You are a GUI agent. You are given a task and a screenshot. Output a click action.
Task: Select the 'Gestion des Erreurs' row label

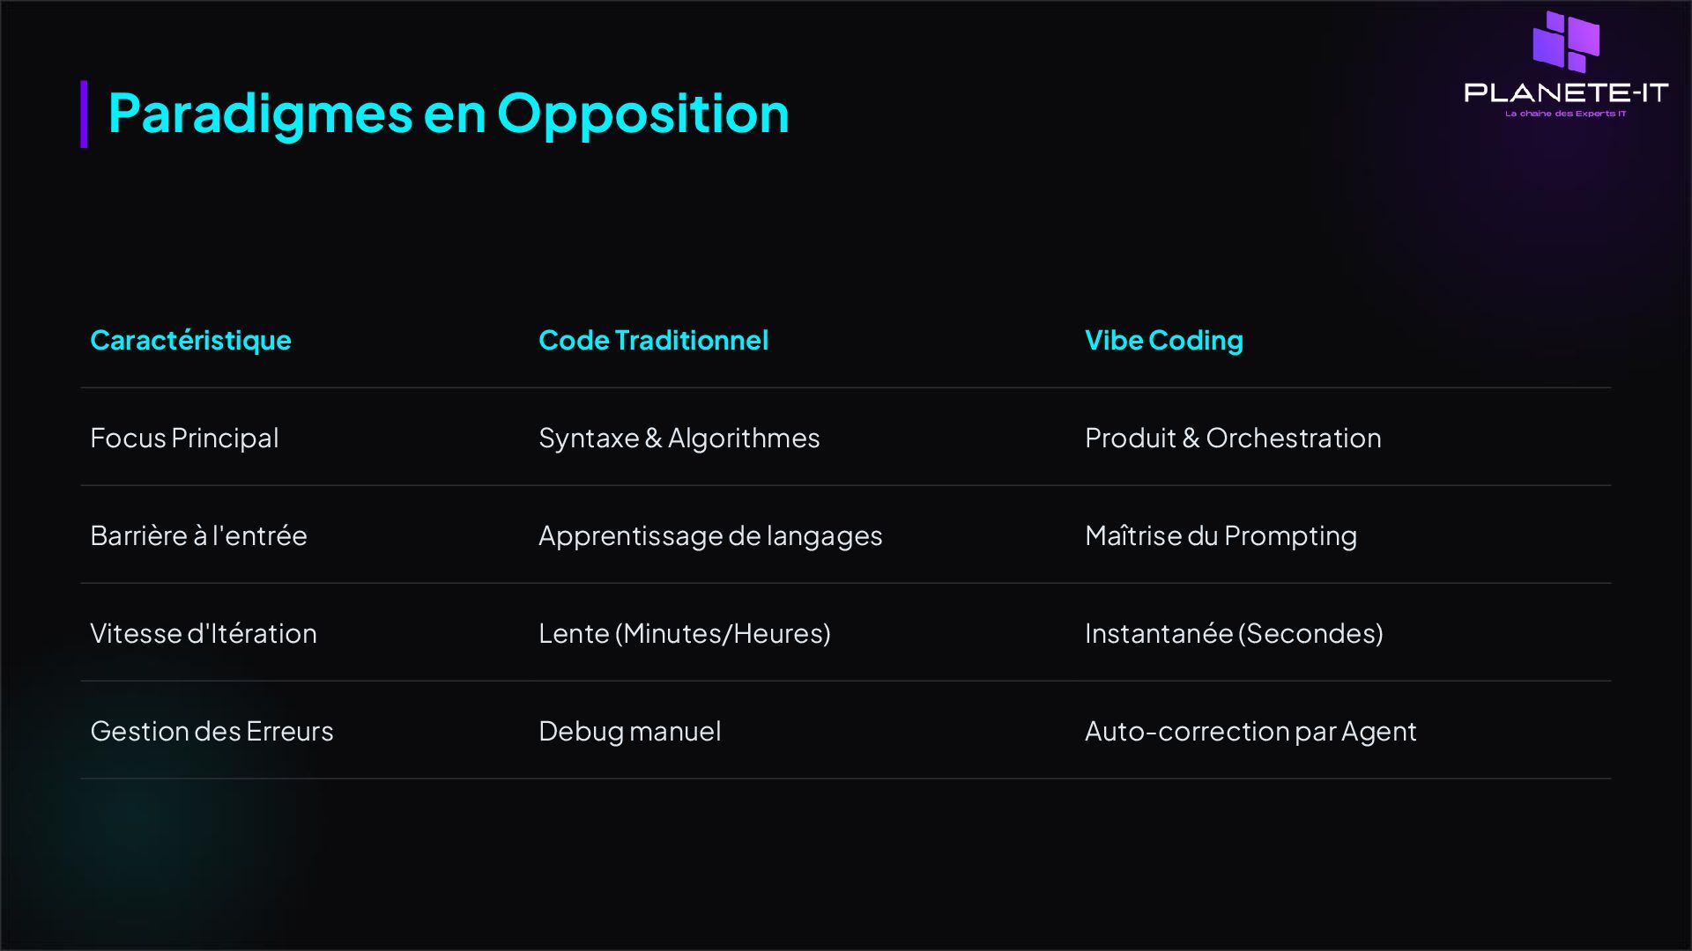pyautogui.click(x=211, y=731)
